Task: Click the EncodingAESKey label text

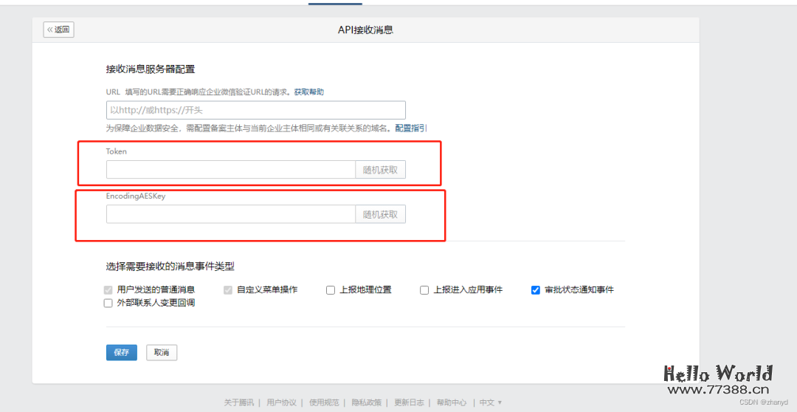Action: pos(136,196)
